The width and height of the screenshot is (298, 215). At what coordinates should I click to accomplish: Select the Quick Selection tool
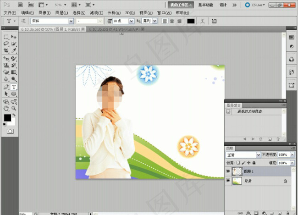[14, 44]
